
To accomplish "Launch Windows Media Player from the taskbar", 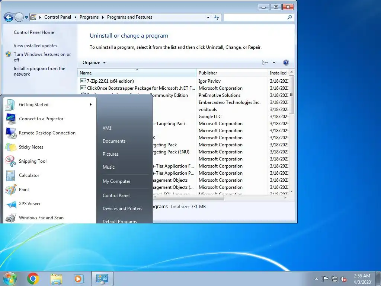I will click(78, 279).
